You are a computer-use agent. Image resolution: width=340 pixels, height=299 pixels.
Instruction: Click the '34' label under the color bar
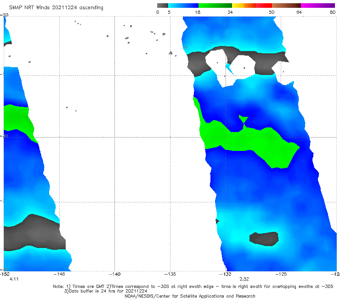pyautogui.click(x=230, y=12)
